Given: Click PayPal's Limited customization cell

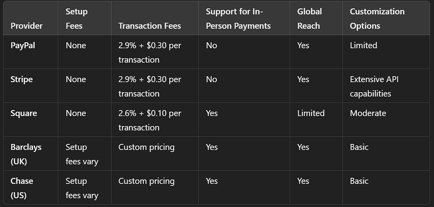Looking at the screenshot, I should 363,45.
